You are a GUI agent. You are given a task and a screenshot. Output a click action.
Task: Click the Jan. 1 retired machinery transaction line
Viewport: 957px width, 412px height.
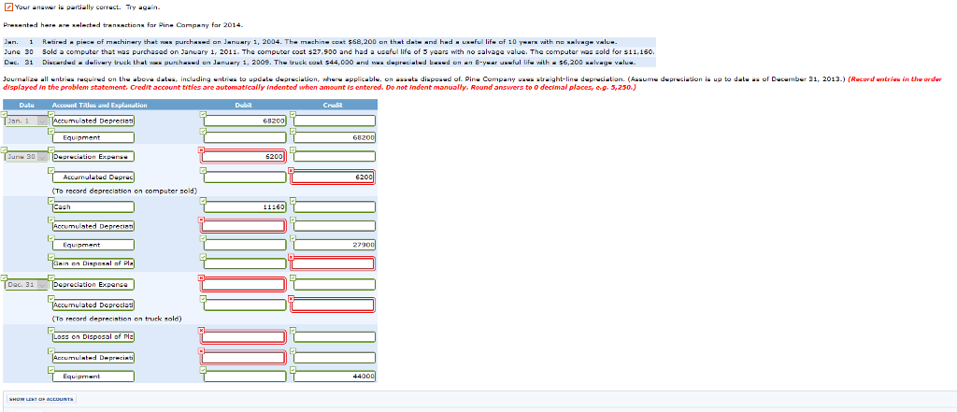tap(330, 42)
